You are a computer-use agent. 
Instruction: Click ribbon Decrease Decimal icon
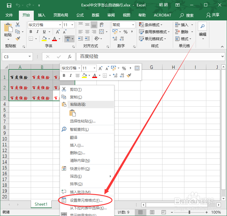click(x=122, y=39)
